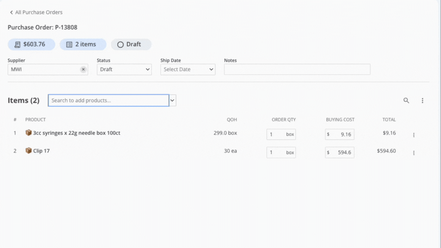The image size is (441, 248).
Task: Click into the Notes text field
Action: coord(297,70)
